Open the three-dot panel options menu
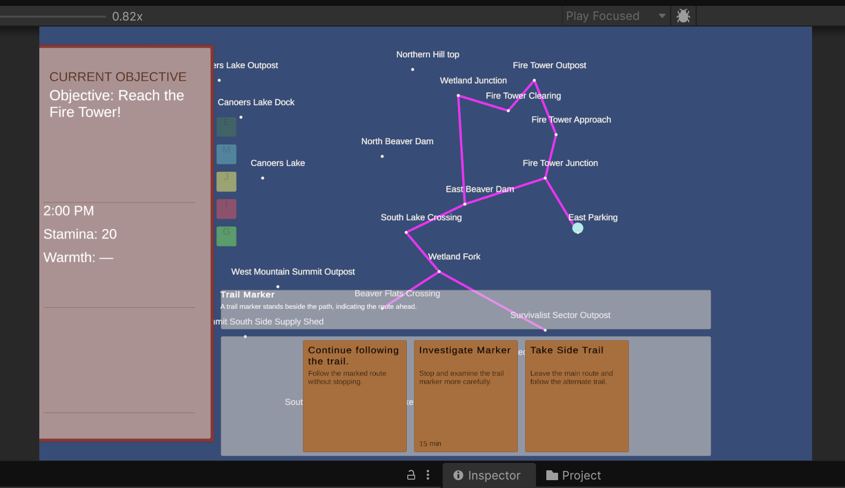Viewport: 845px width, 488px height. coord(428,475)
